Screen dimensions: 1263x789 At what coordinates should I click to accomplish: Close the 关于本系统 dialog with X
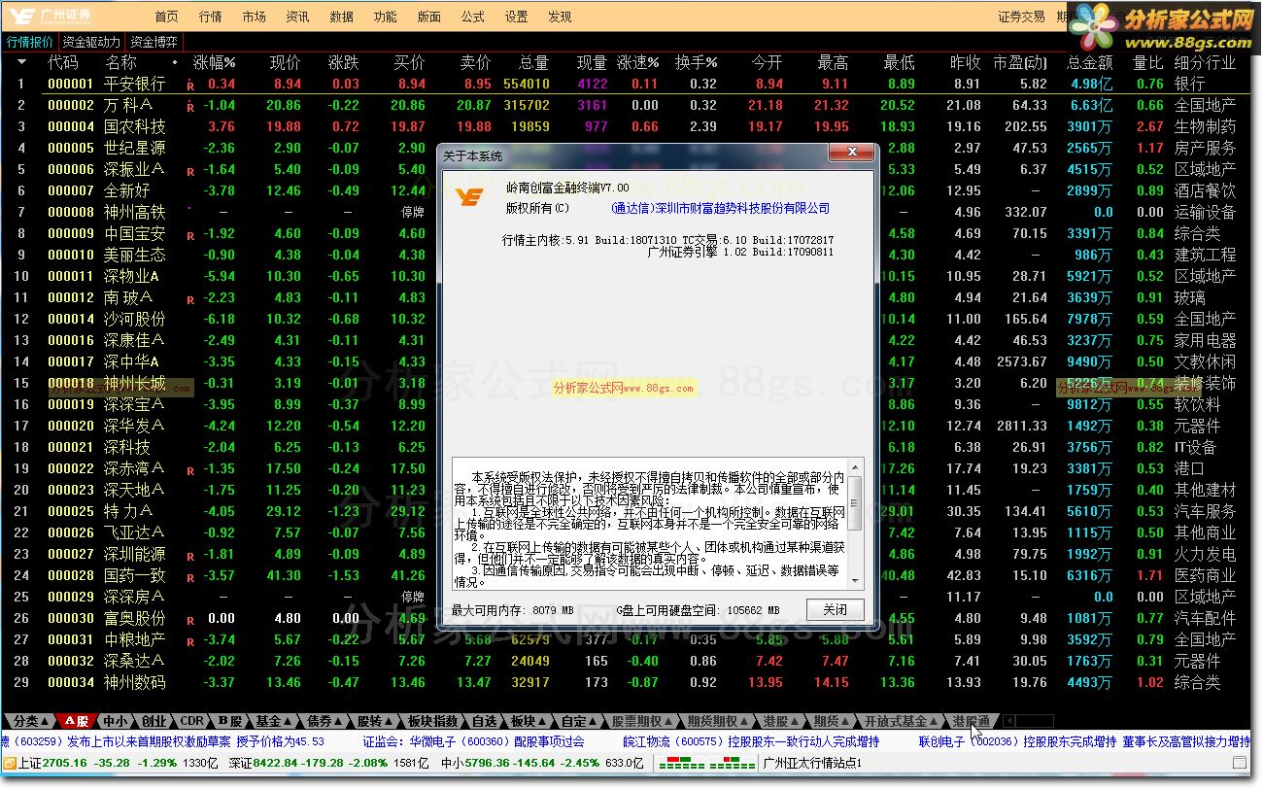pyautogui.click(x=852, y=154)
